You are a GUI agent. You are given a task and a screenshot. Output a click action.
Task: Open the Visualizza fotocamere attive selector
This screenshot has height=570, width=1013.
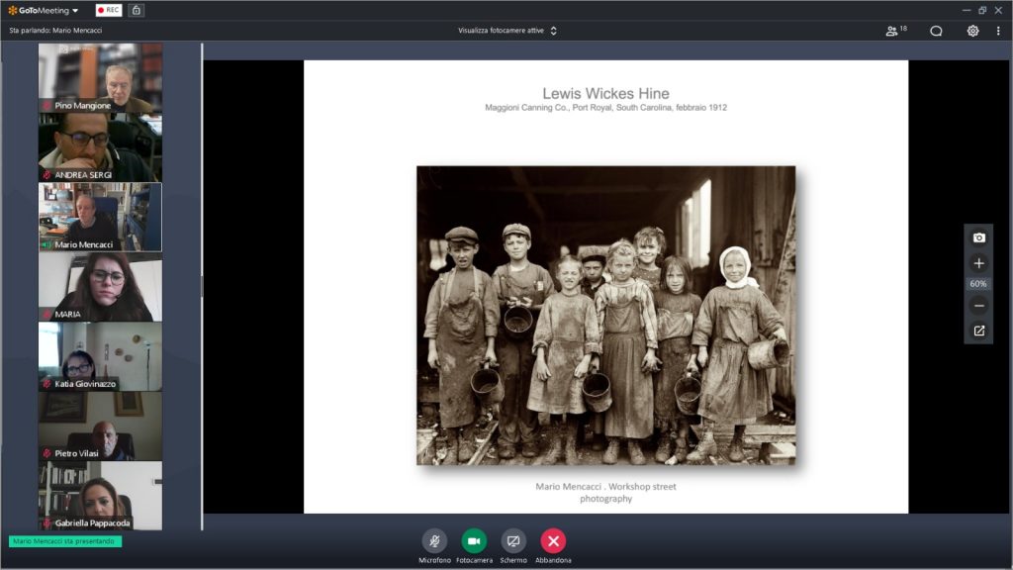click(507, 31)
